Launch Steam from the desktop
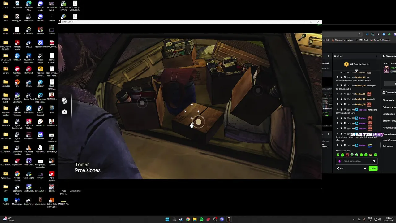Image resolution: width=396 pixels, height=223 pixels. [29, 83]
